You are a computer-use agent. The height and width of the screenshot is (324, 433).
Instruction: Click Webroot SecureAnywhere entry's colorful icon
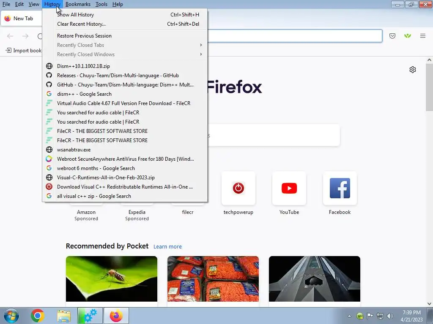point(49,159)
